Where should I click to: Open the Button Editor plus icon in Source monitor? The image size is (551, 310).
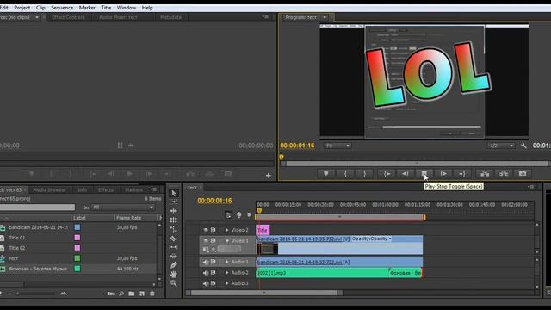tap(268, 176)
